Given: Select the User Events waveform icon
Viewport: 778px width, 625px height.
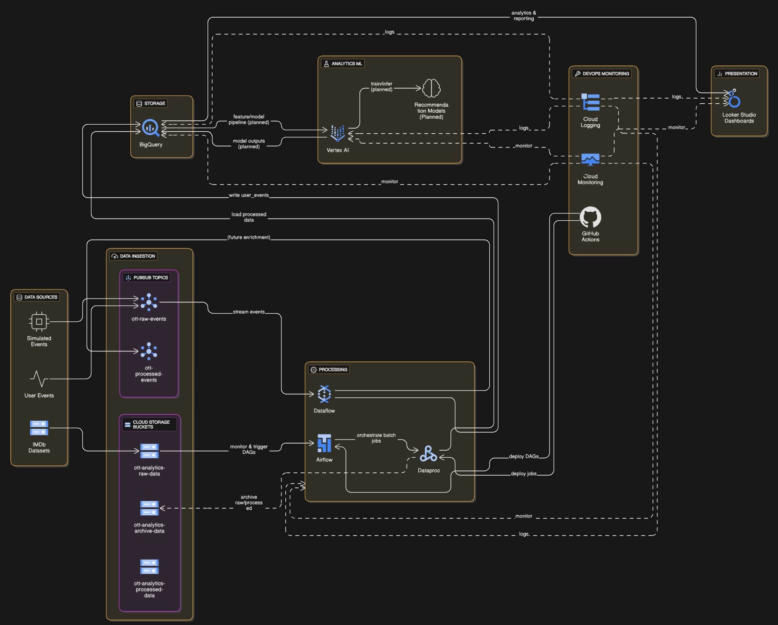Looking at the screenshot, I should 39,379.
